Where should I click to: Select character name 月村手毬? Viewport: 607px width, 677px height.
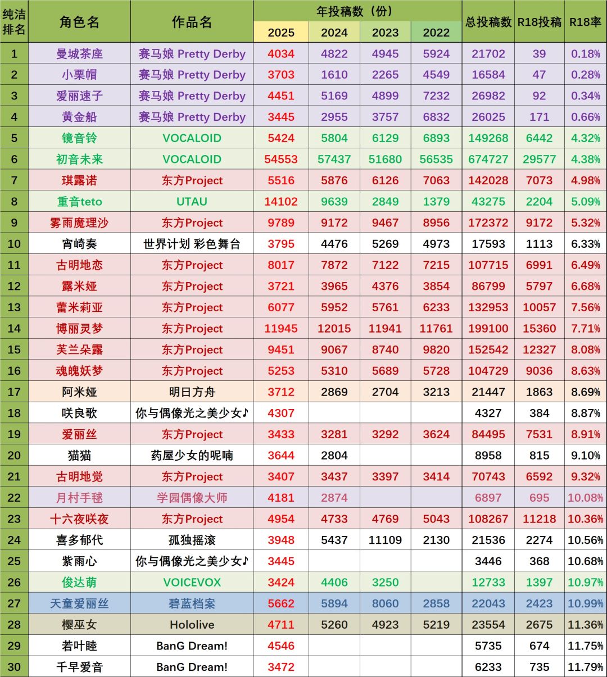click(79, 498)
